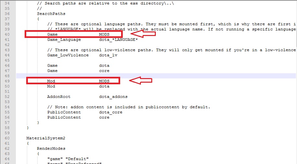
Task: Click the 'core' value on line 47
Action: click(x=104, y=71)
